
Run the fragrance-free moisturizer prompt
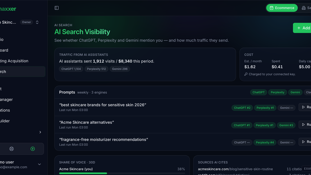(305, 142)
